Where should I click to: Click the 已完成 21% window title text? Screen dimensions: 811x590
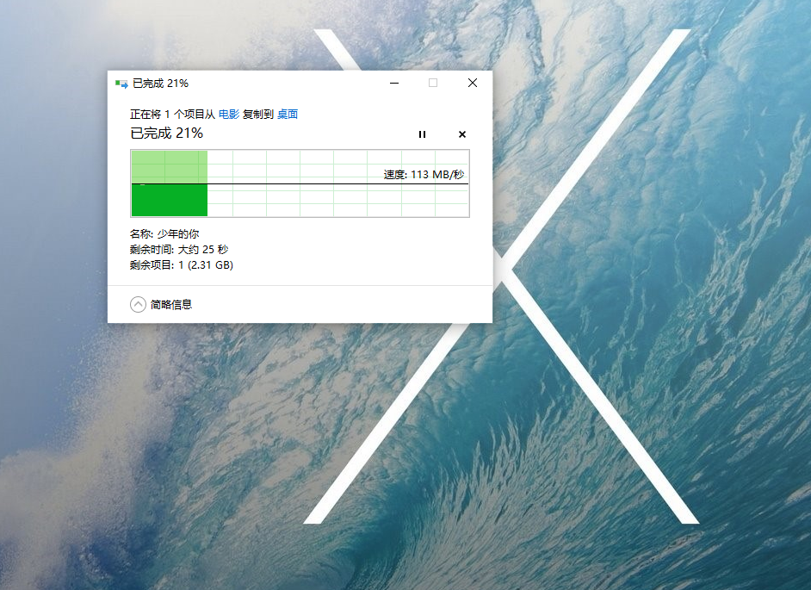[160, 84]
